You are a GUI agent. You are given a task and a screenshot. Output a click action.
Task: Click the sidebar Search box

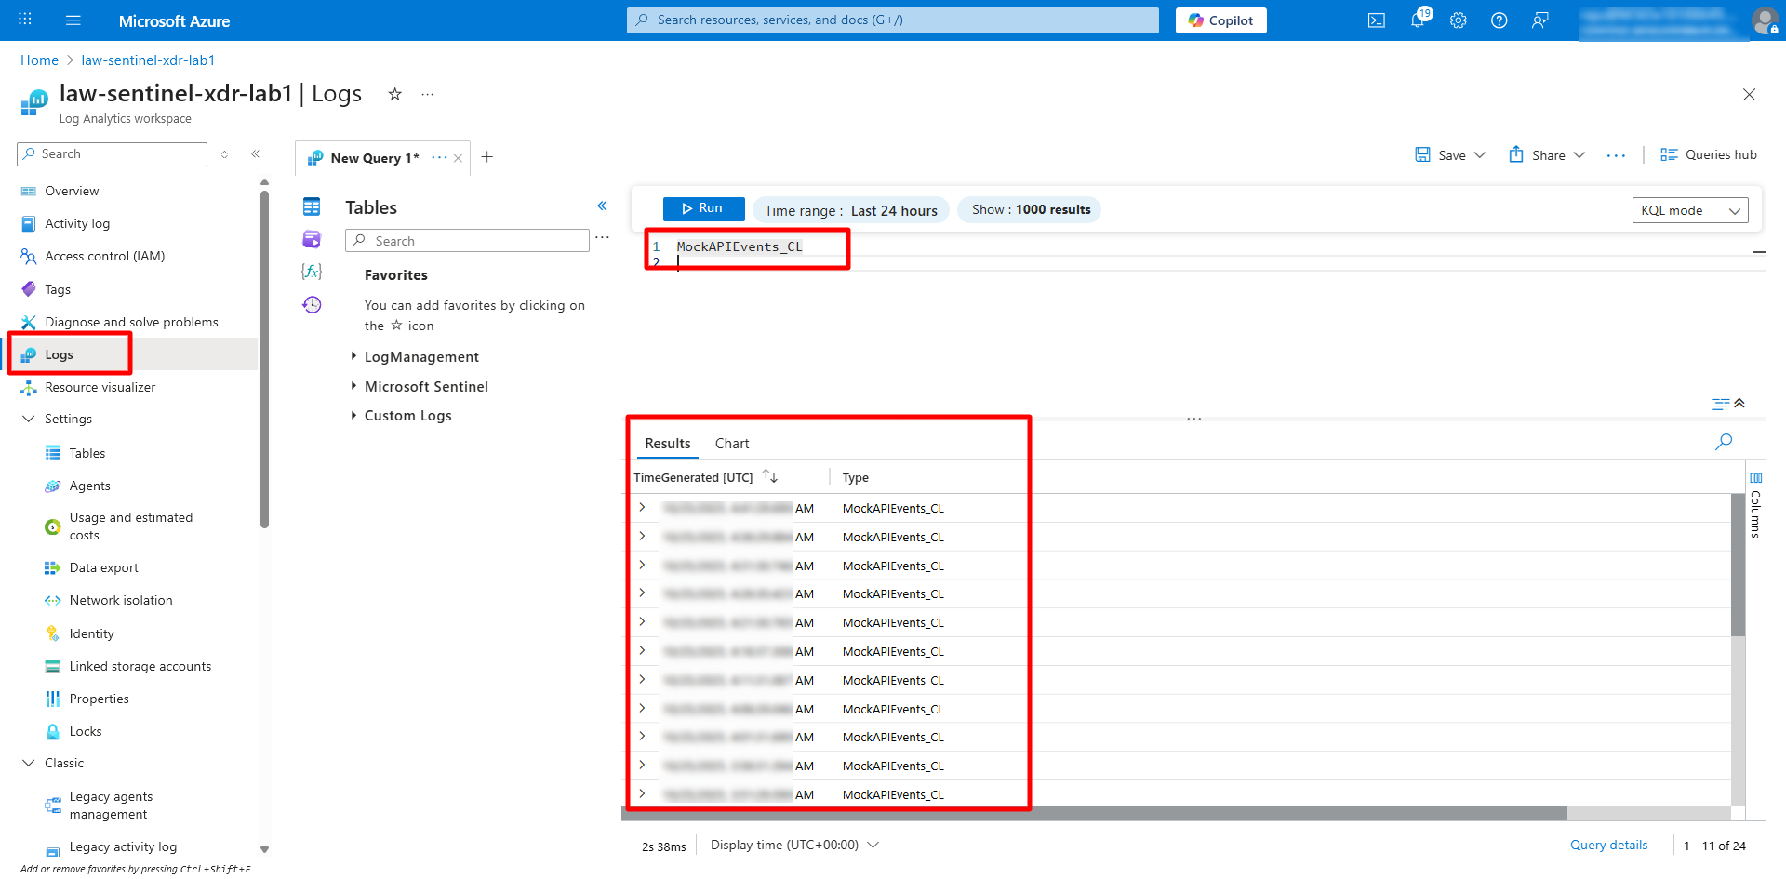112,154
